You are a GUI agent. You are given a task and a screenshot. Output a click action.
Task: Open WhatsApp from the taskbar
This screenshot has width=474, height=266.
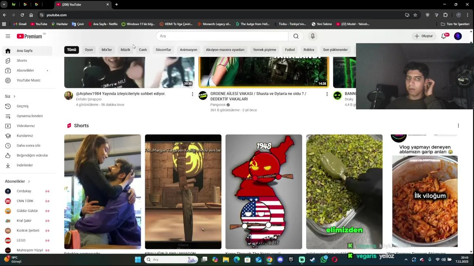tap(324, 260)
